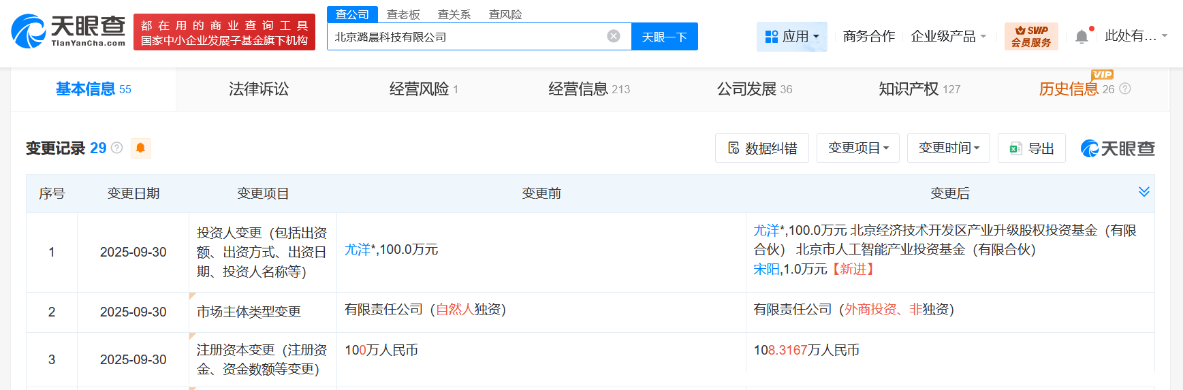The height and width of the screenshot is (390, 1183).
Task: Switch to the 法律诉讼 tab
Action: [259, 89]
